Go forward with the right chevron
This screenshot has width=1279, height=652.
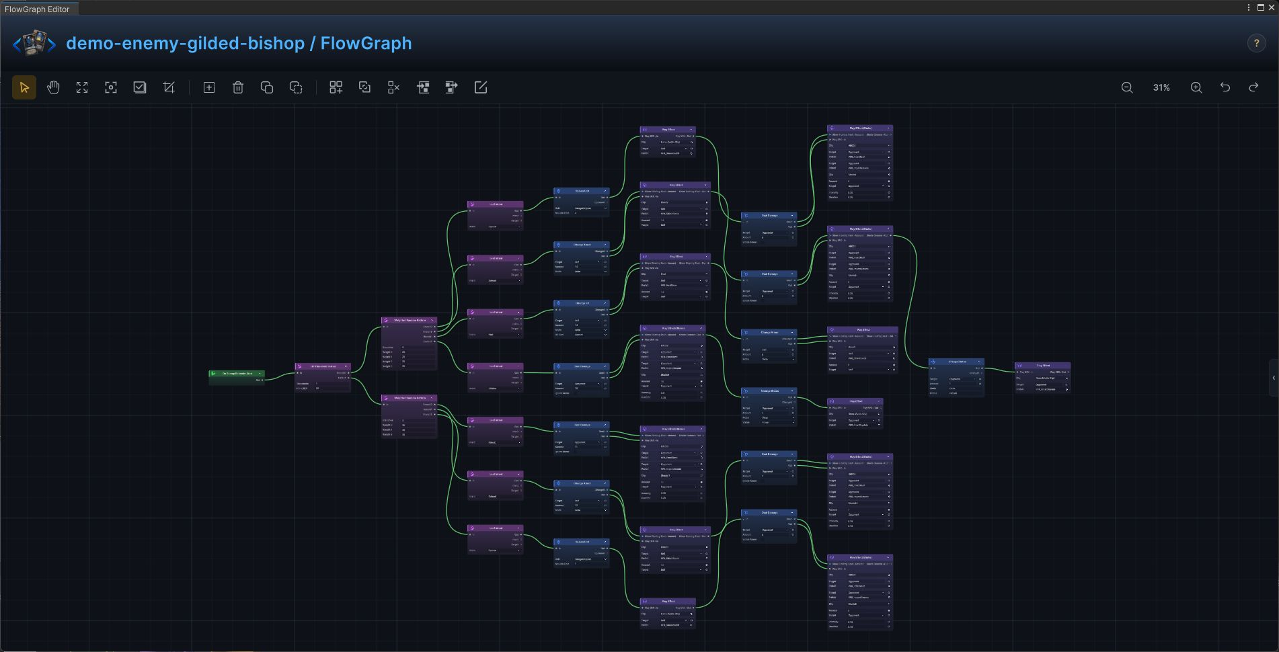52,44
